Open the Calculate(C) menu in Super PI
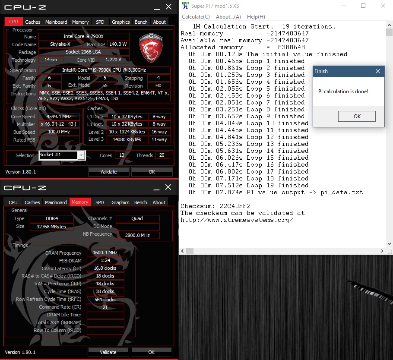The height and width of the screenshot is (360, 393). pyautogui.click(x=196, y=16)
